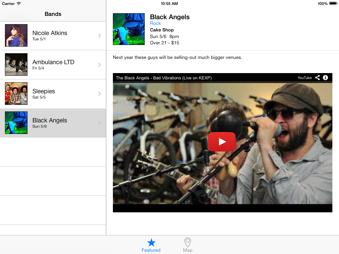
Task: Tap 'Fri 5/4' date text
Action: (x=38, y=68)
